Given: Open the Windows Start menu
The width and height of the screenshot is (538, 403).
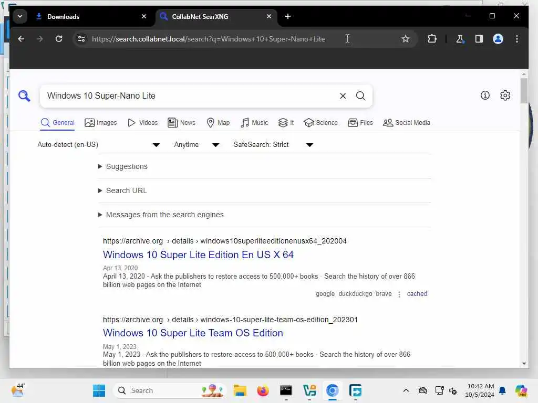Looking at the screenshot, I should point(99,390).
